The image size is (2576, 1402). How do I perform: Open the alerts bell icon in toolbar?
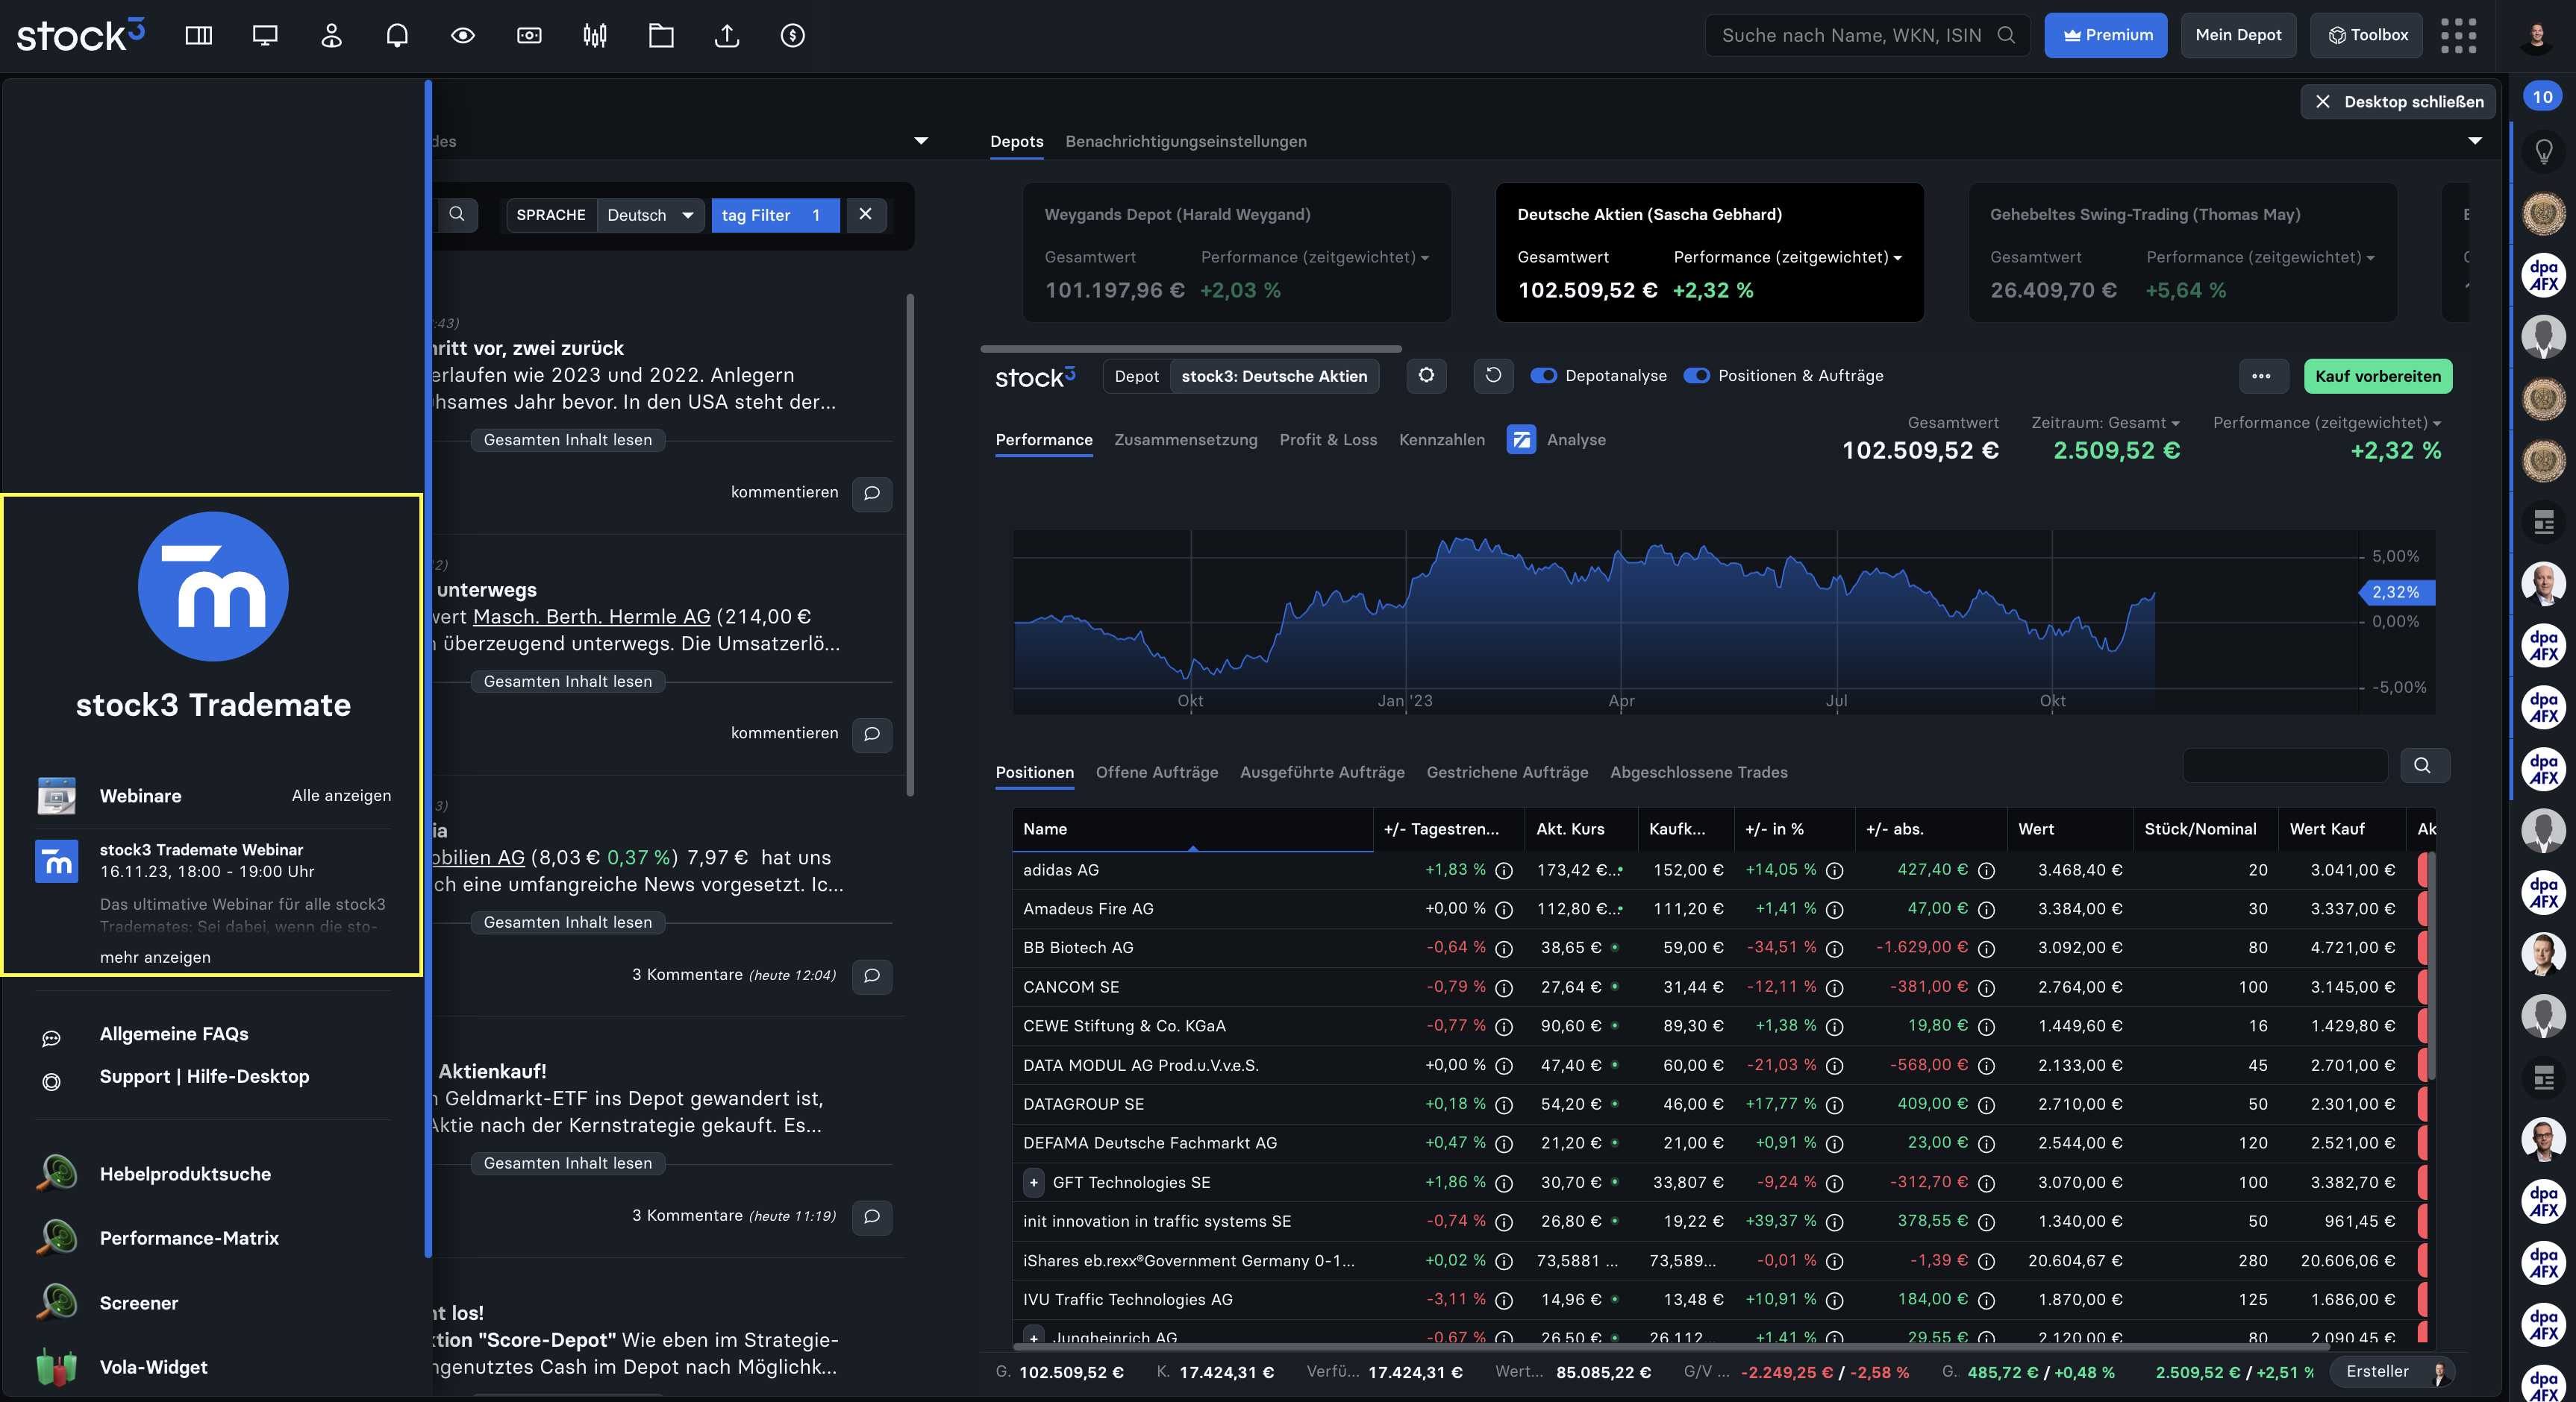click(x=397, y=36)
